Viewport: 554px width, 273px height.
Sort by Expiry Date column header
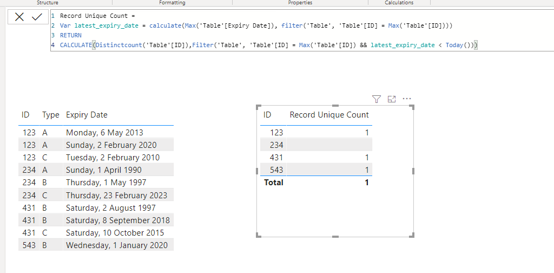[87, 115]
